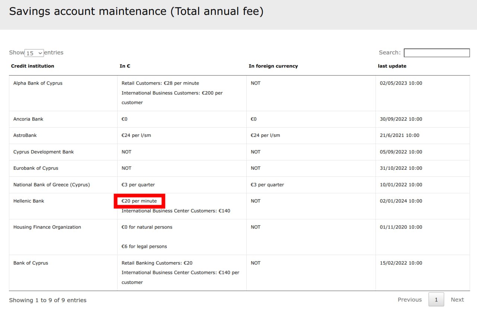Screen dimensions: 477x310
Task: Select the Eurobank of Cyprus entry
Action: coord(36,168)
